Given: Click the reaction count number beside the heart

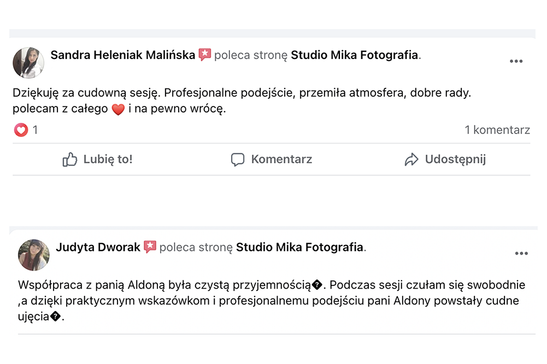Looking at the screenshot, I should click(x=36, y=130).
